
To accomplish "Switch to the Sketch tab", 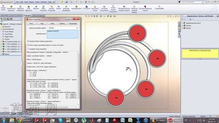I will pyautogui.click(x=19, y=16).
